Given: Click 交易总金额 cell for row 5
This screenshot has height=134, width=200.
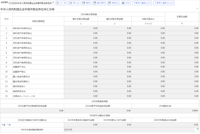Looking at the screenshot, I should pyautogui.click(x=182, y=48).
